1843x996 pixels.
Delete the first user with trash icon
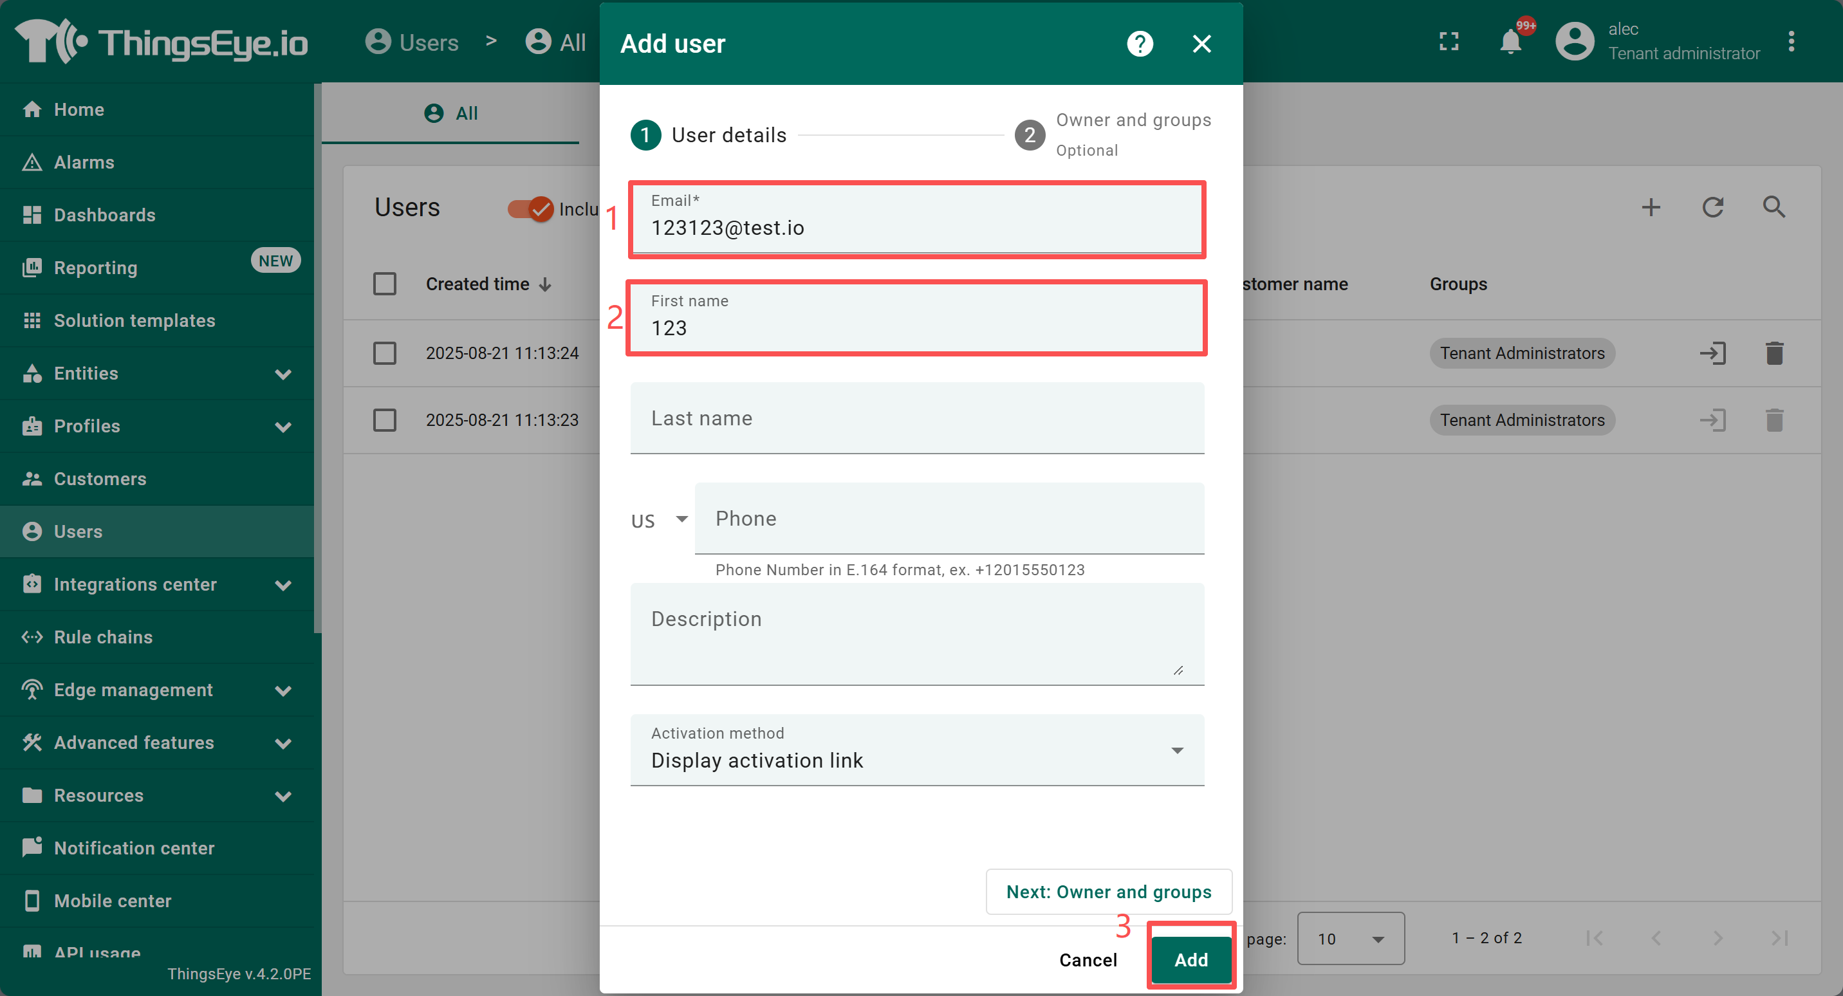[1774, 353]
